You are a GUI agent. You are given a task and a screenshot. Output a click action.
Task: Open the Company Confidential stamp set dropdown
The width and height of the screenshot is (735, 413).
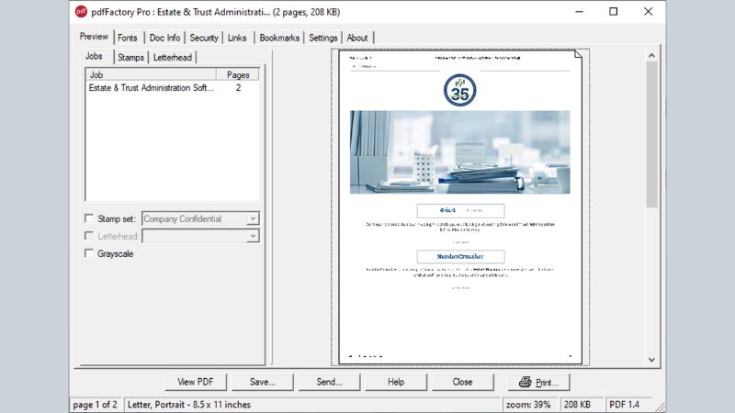tap(253, 218)
